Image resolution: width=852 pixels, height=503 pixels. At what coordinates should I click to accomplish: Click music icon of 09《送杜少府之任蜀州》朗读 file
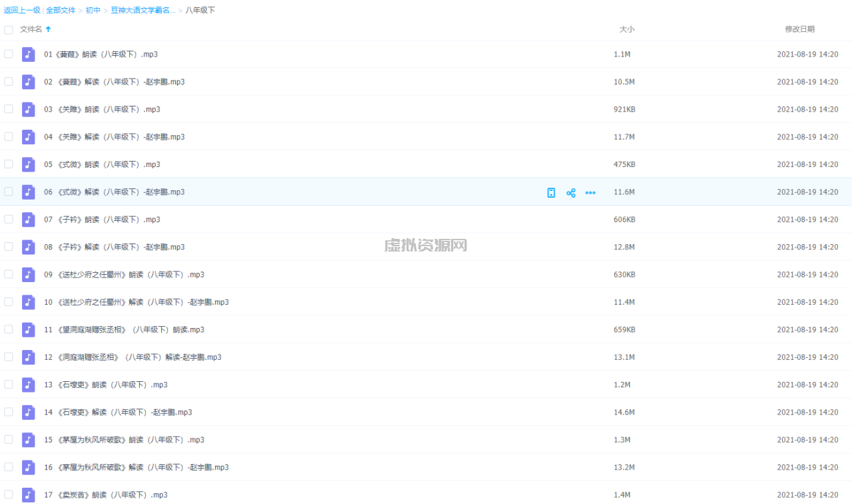(x=28, y=274)
